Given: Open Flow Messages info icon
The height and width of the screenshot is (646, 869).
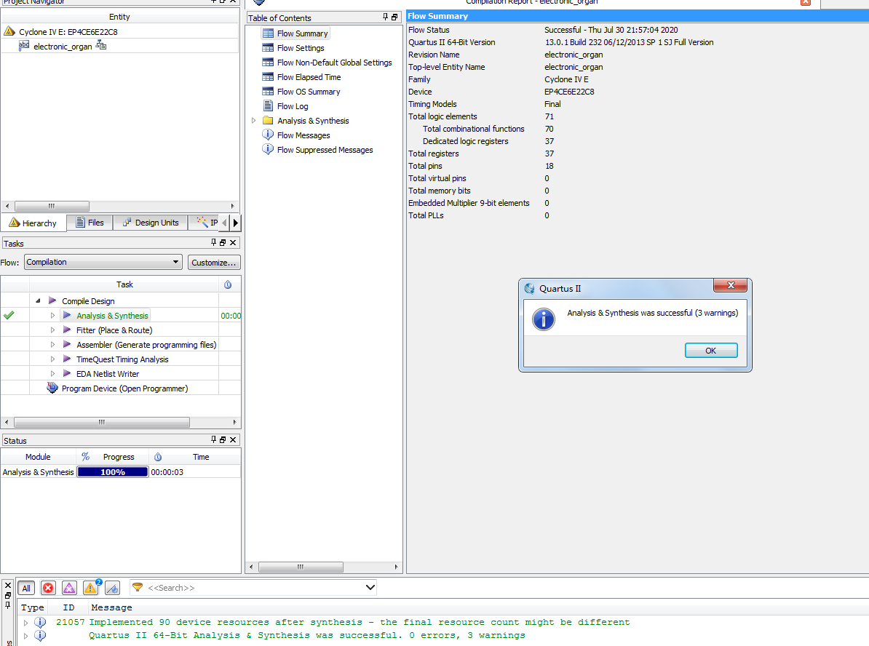Looking at the screenshot, I should pyautogui.click(x=268, y=135).
